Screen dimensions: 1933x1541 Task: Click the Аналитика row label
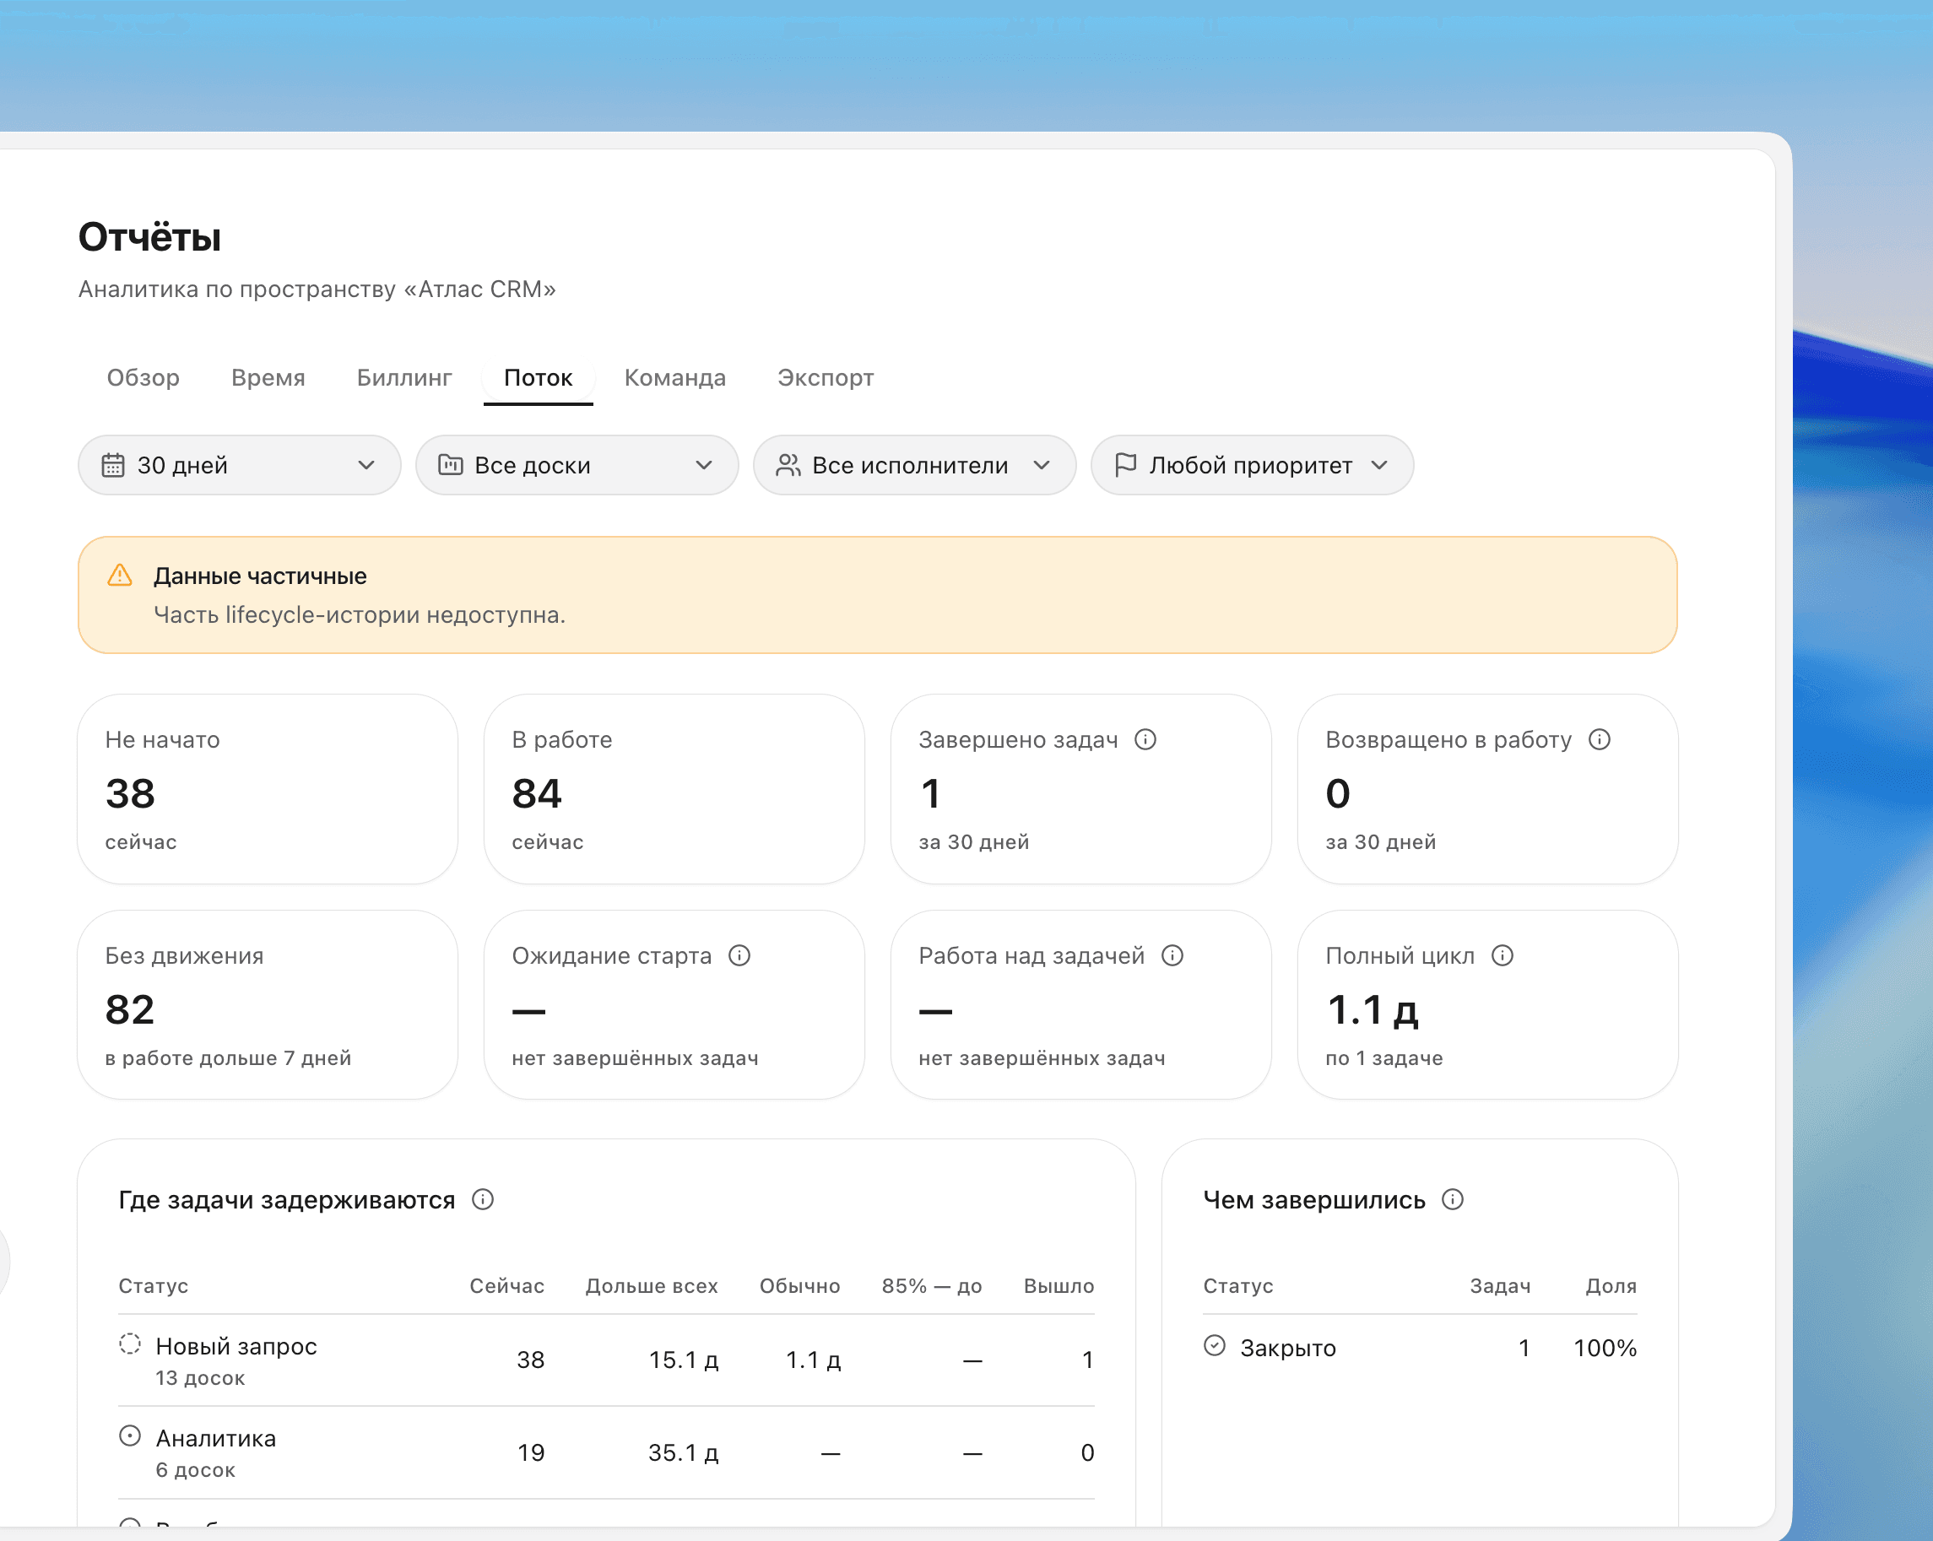click(x=216, y=1439)
